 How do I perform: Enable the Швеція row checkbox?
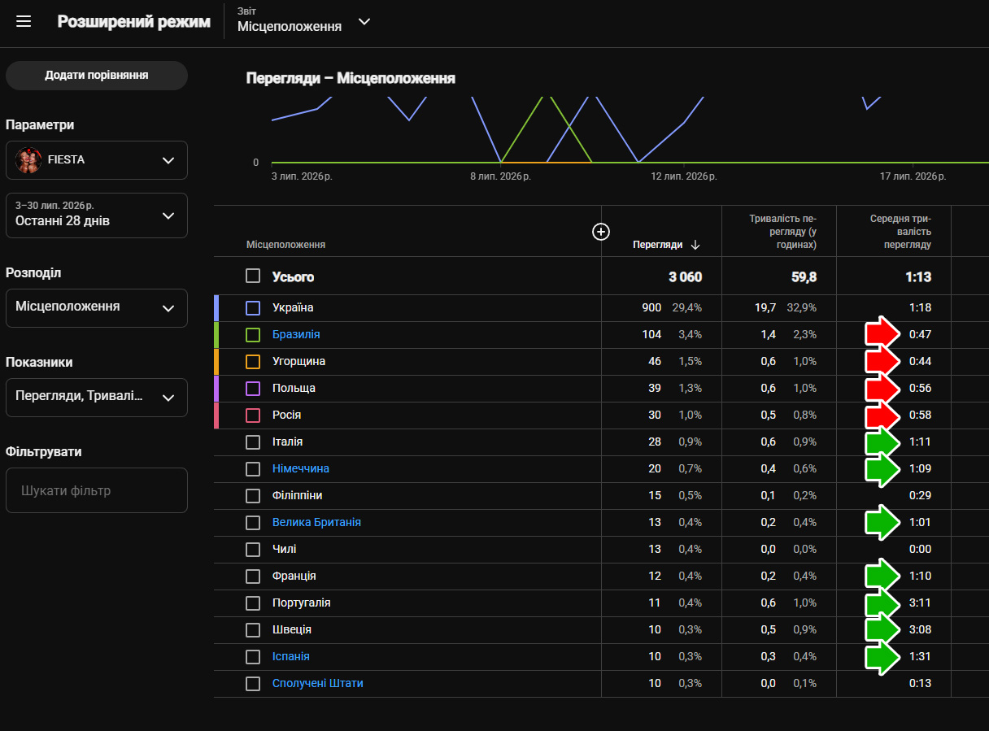coord(253,630)
